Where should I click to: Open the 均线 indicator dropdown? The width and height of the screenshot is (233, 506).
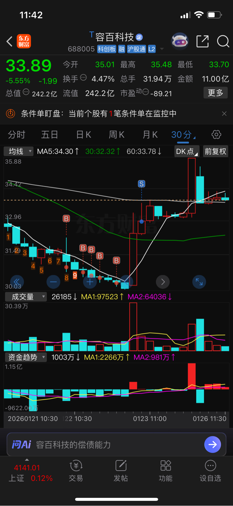[x=19, y=151]
